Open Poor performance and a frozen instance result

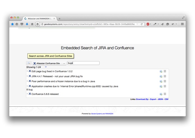(63, 81)
